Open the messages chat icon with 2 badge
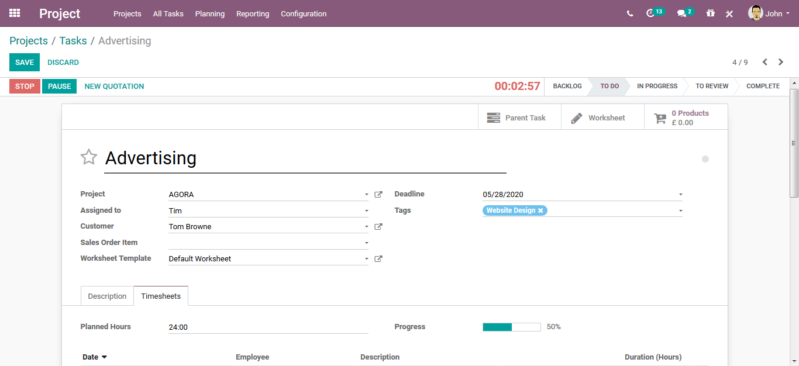This screenshot has height=366, width=799. [685, 13]
